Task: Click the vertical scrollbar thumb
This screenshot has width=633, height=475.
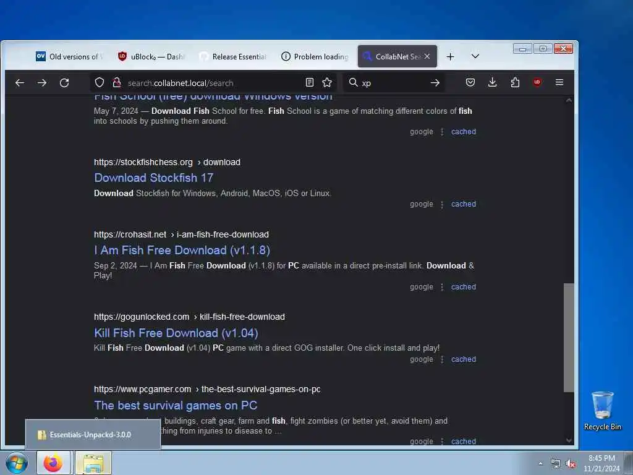Action: [569, 338]
